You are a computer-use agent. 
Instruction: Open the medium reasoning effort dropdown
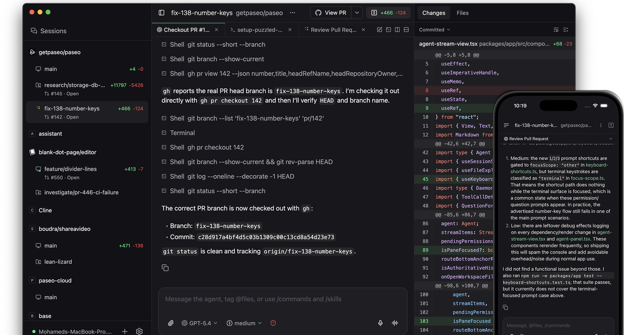[244, 323]
